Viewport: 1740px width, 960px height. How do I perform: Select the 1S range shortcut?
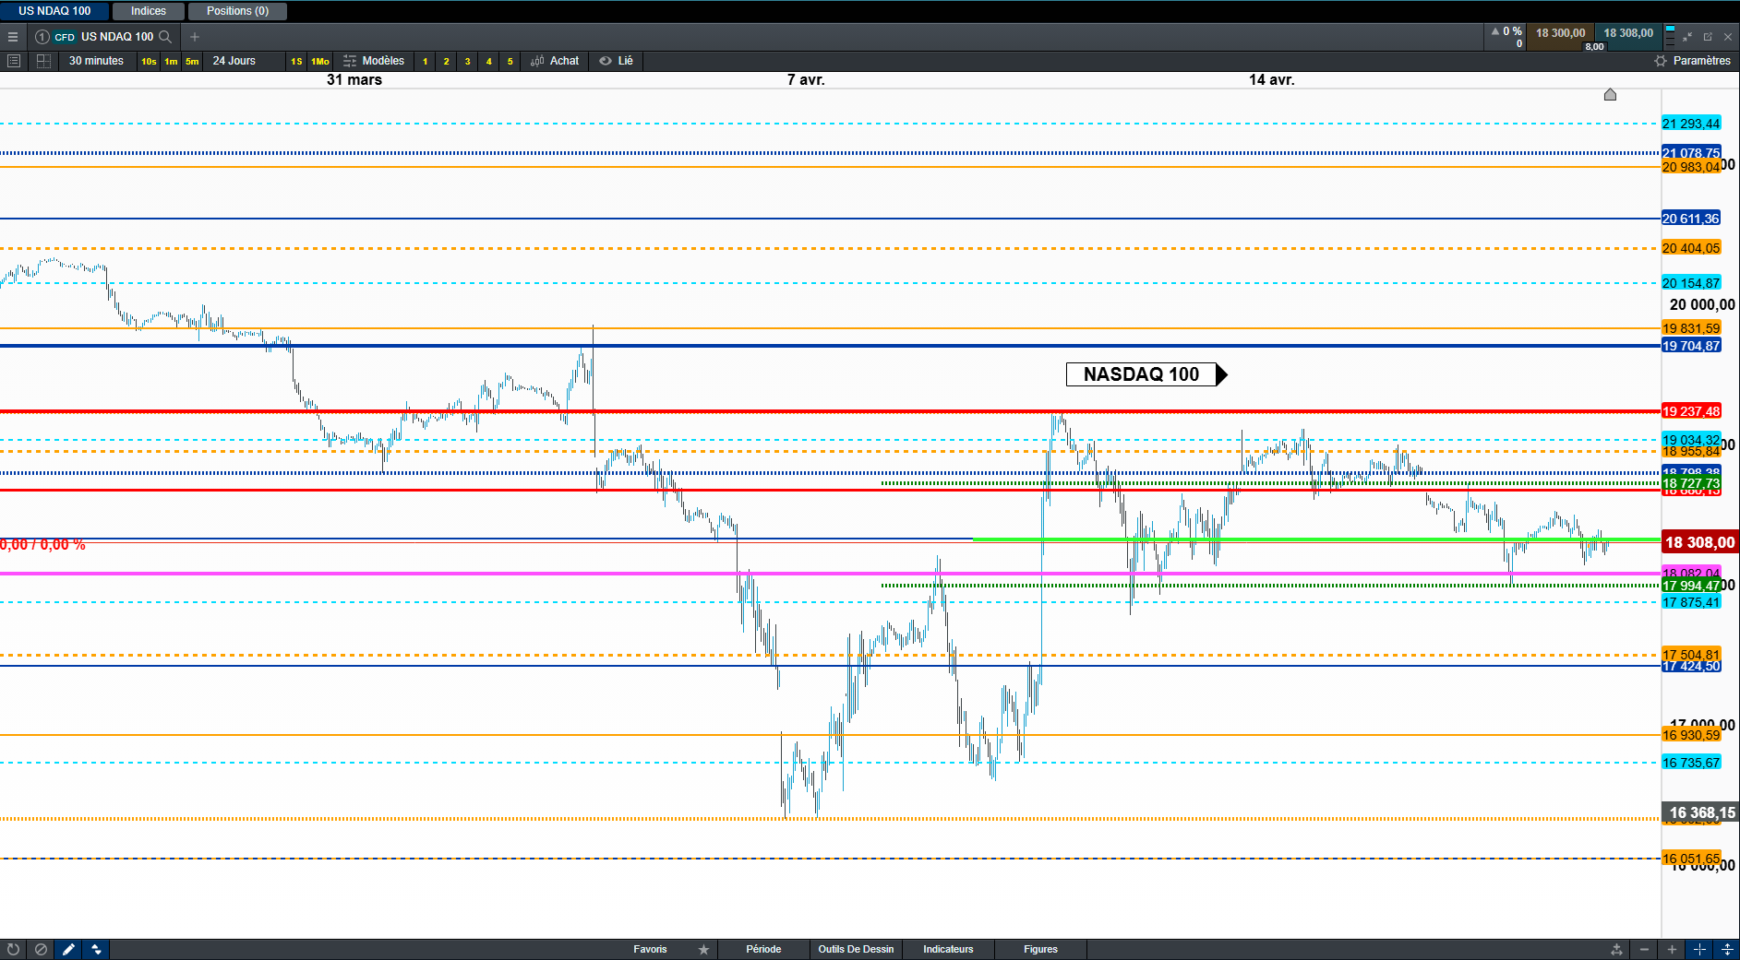[296, 62]
